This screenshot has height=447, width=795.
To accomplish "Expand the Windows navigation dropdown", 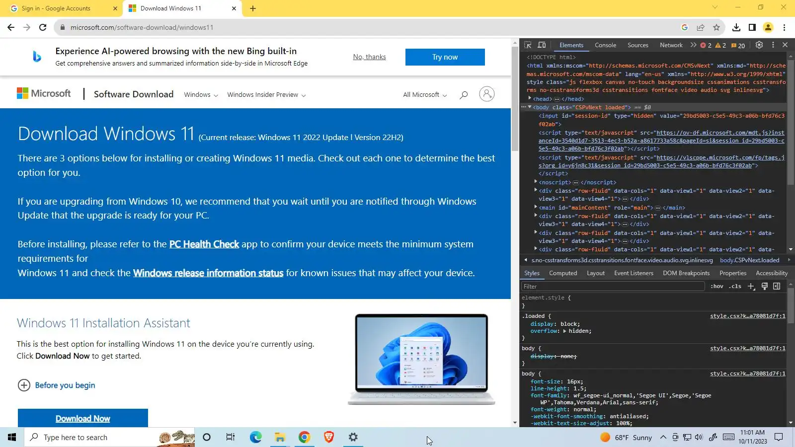I will 201,95.
